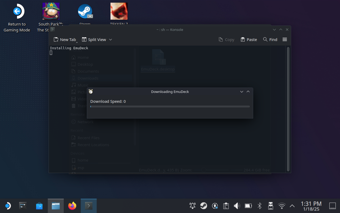Click the terminal text 'Installing EmuDeck'
The height and width of the screenshot is (213, 340).
69,48
